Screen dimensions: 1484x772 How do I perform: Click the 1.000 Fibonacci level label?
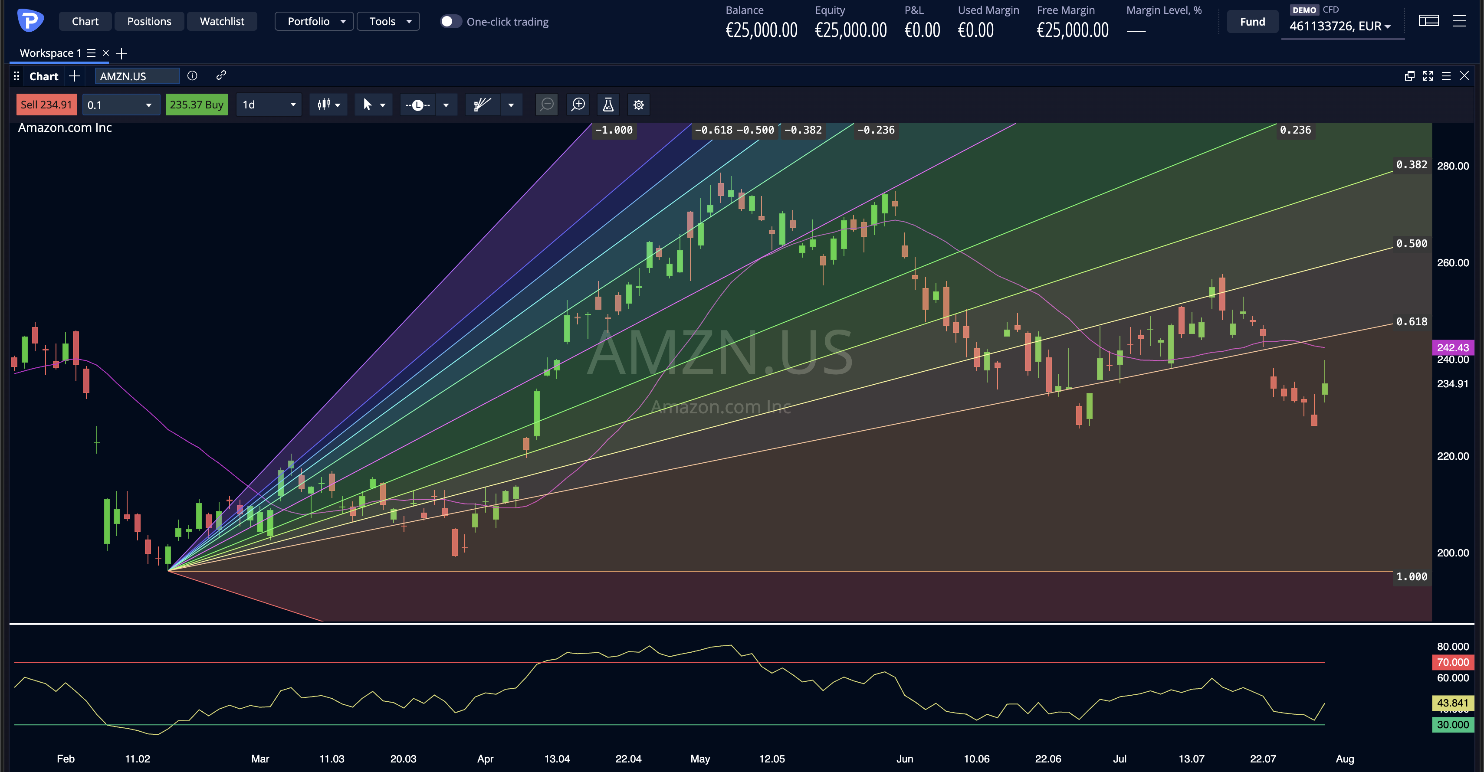pos(1412,576)
